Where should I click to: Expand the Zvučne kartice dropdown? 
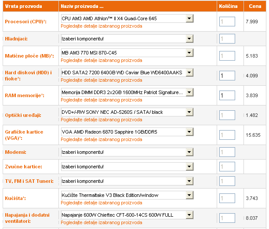click(x=127, y=167)
